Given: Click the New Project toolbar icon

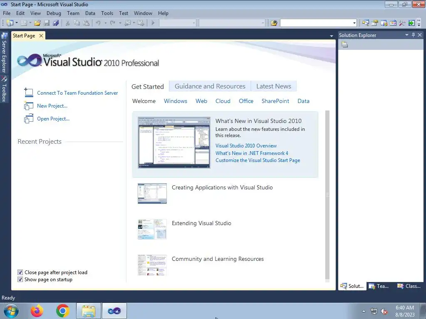Looking at the screenshot, I should click(10, 23).
